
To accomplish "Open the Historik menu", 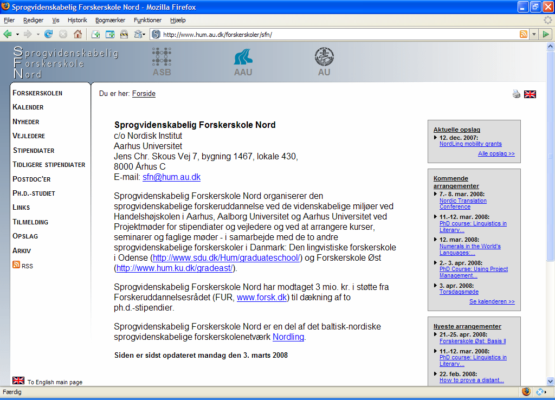I will (x=77, y=20).
